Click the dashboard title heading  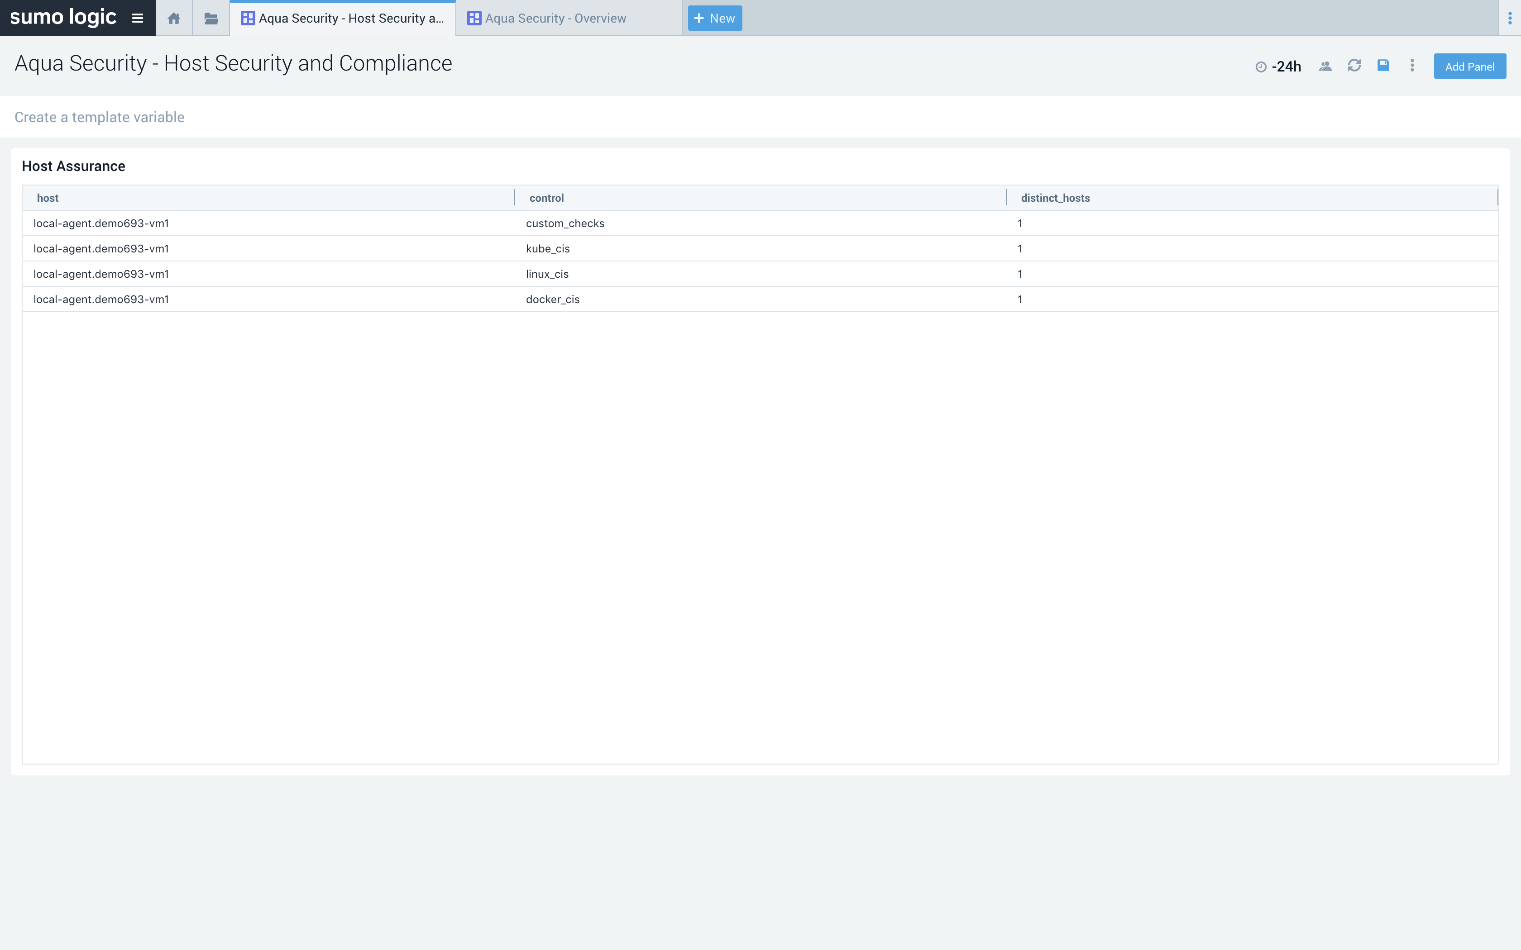(233, 63)
